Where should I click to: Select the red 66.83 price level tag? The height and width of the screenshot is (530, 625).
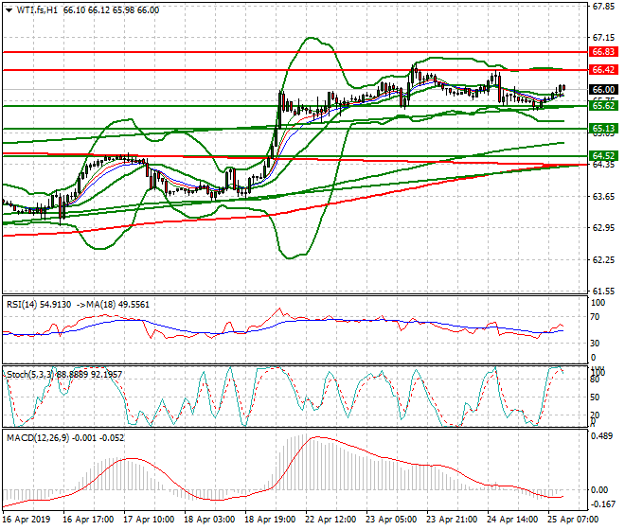click(603, 51)
